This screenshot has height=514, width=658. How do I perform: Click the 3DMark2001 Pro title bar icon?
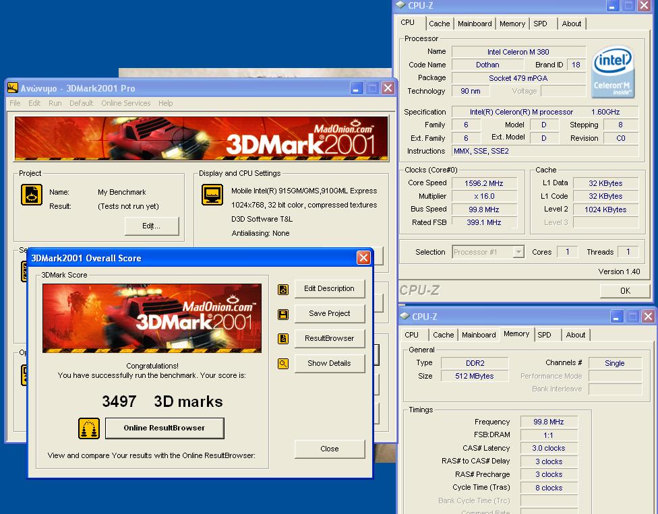[13, 88]
